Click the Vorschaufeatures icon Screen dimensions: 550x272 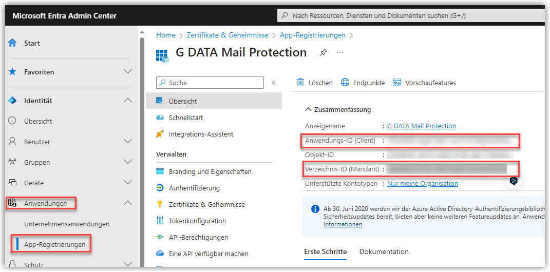(397, 83)
